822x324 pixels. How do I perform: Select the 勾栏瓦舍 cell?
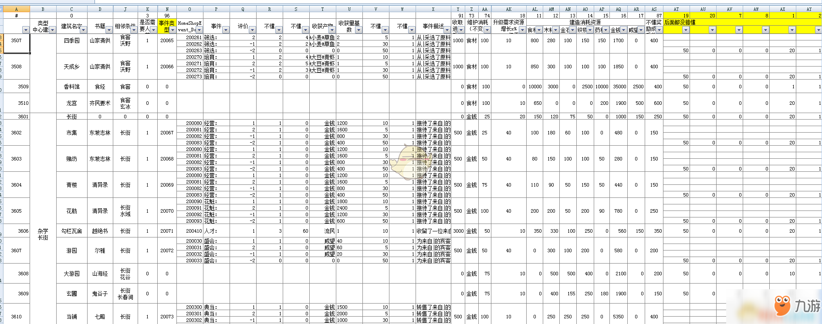pyautogui.click(x=72, y=231)
